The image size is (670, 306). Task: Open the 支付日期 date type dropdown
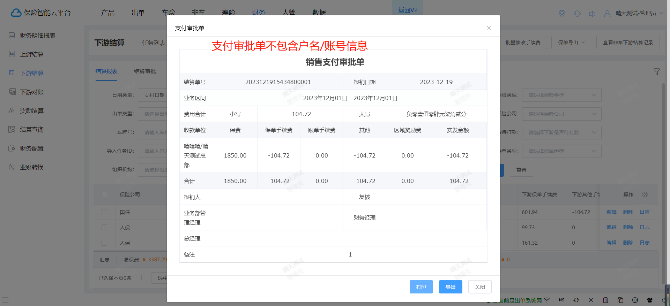[152, 95]
